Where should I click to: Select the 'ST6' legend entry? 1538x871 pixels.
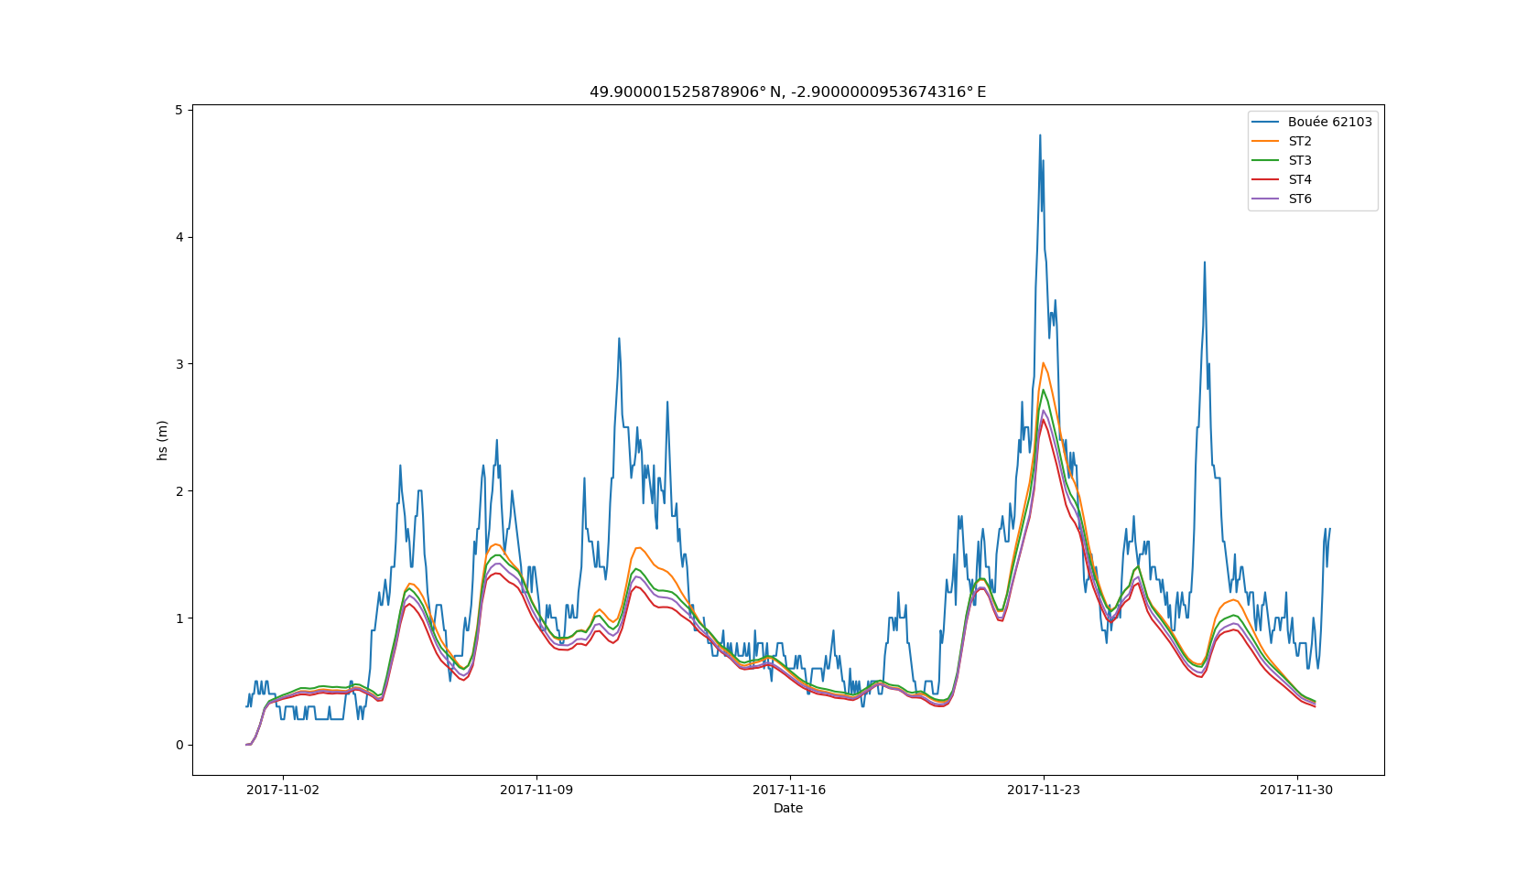point(1299,199)
